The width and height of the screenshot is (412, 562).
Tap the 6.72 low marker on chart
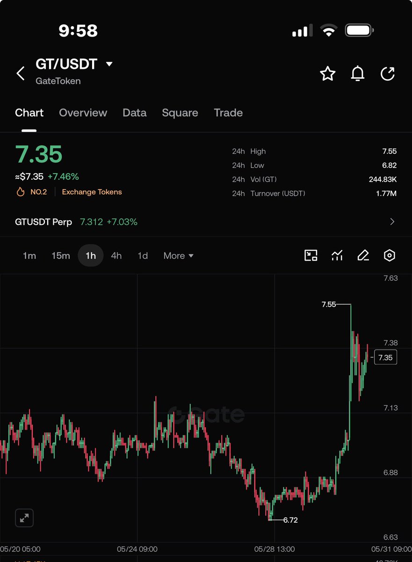click(290, 520)
